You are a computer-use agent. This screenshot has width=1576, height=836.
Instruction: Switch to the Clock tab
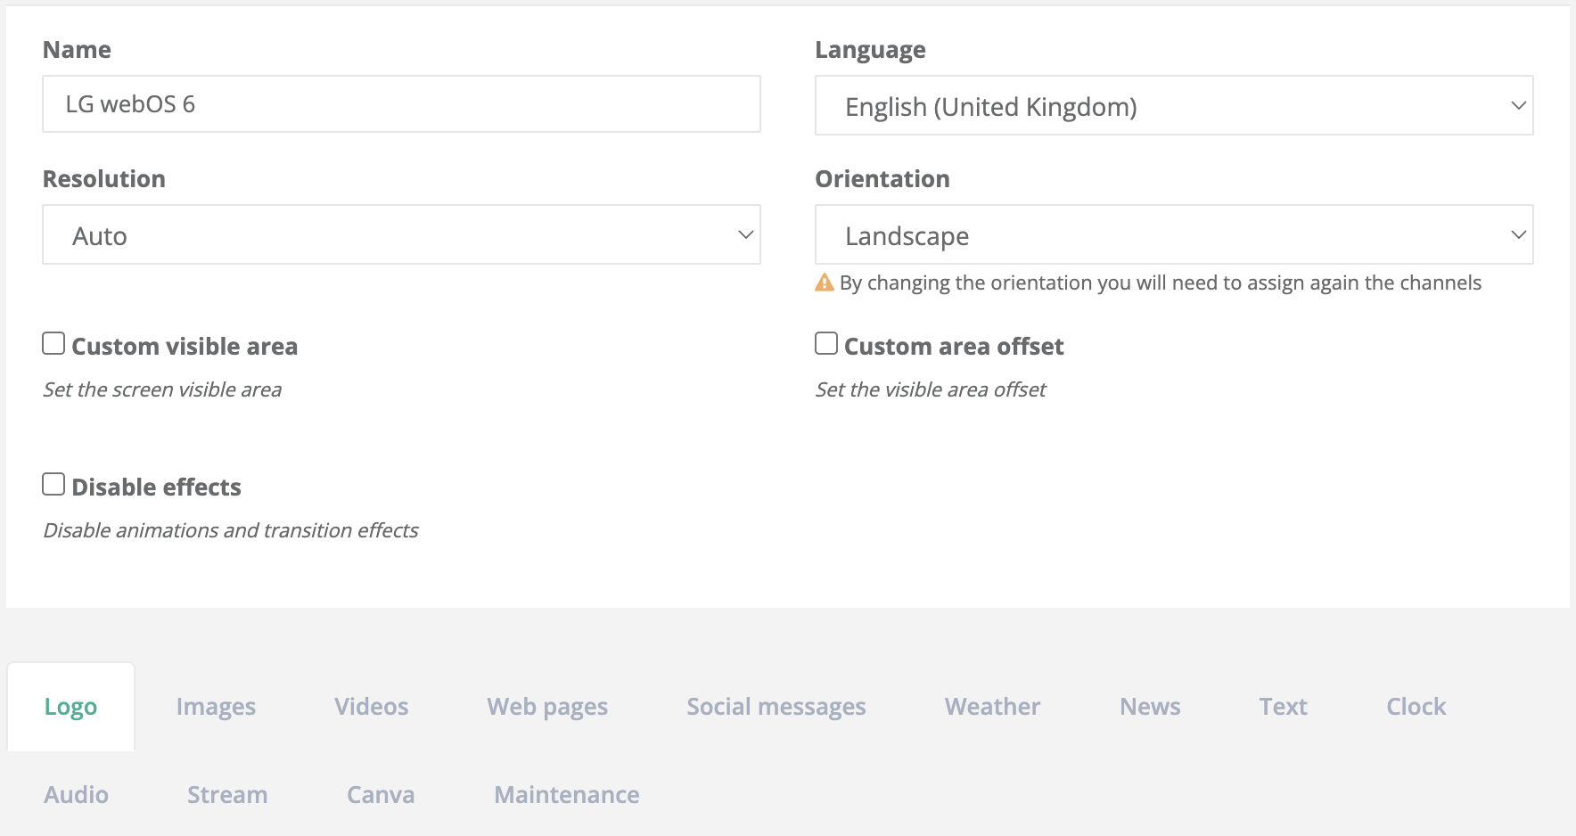(1416, 707)
